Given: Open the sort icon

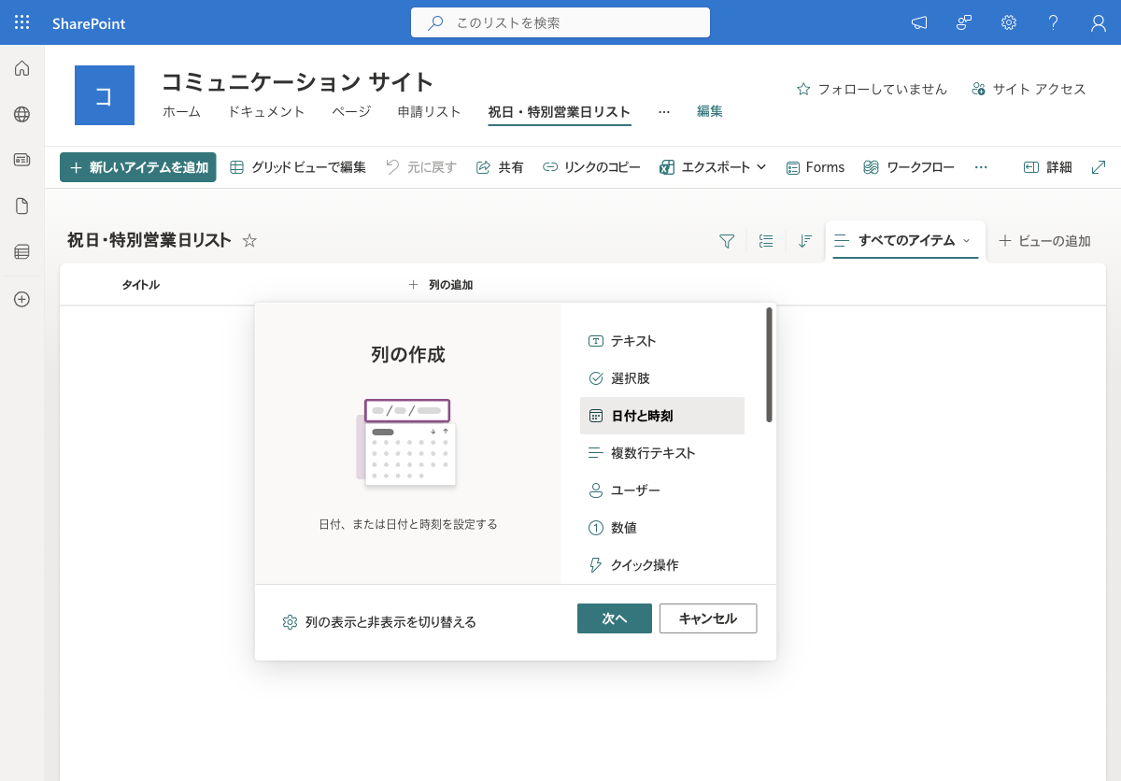Looking at the screenshot, I should pos(805,241).
